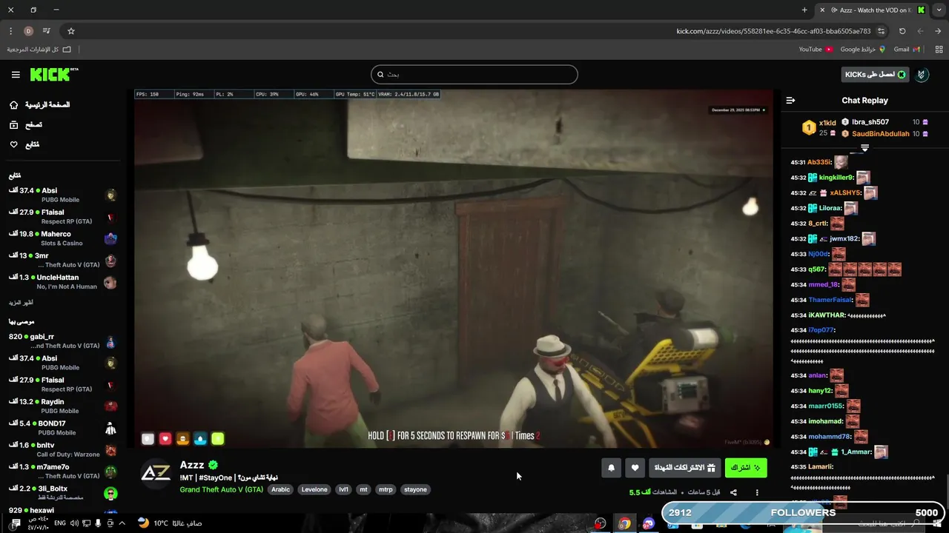Select the Levelone tag
The height and width of the screenshot is (533, 949).
(x=314, y=489)
